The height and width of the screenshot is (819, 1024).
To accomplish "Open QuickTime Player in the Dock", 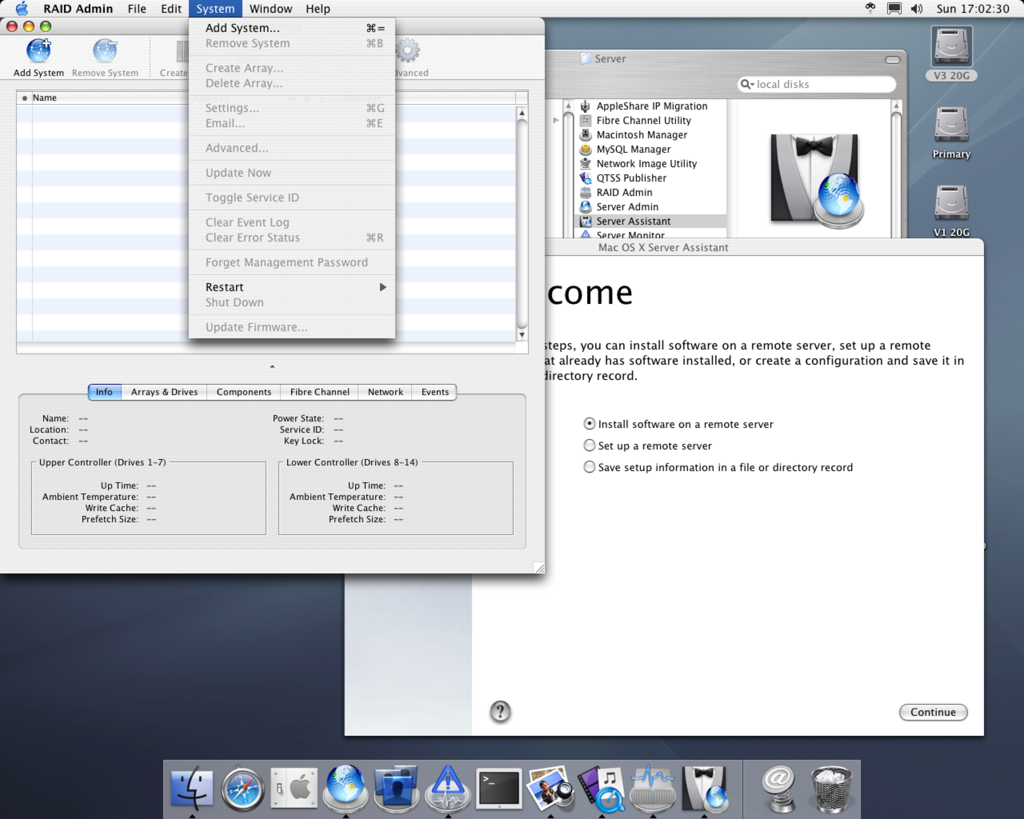I will coord(601,788).
